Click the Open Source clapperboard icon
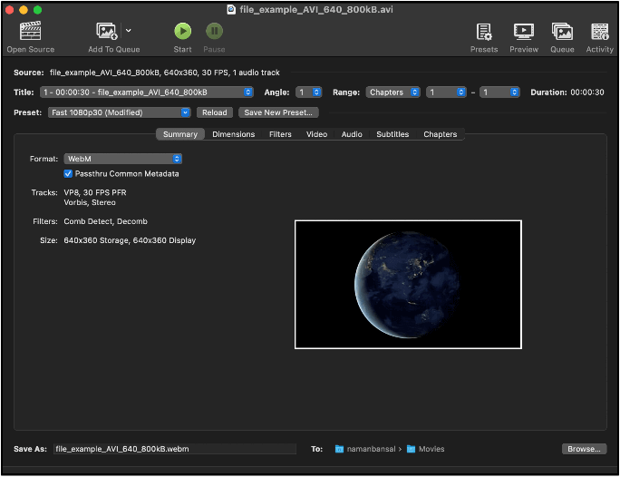The width and height of the screenshot is (620, 477). pos(30,32)
